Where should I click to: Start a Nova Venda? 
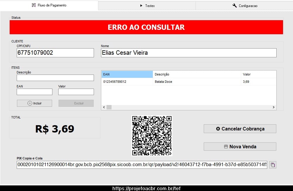(x=240, y=147)
